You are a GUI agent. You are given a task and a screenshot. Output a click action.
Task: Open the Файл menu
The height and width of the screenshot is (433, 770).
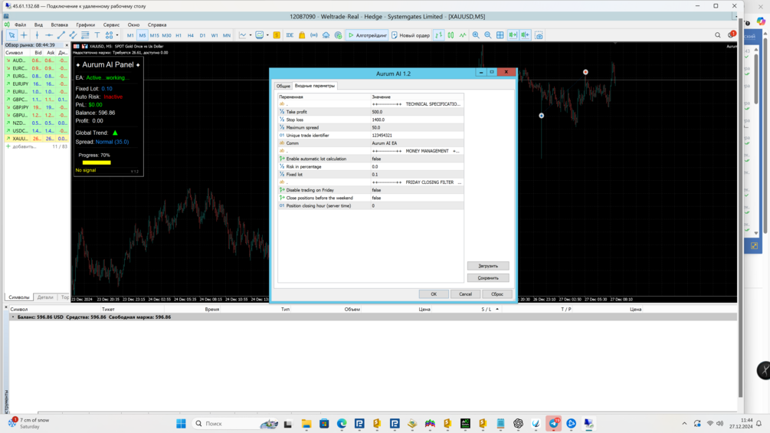[x=20, y=25]
